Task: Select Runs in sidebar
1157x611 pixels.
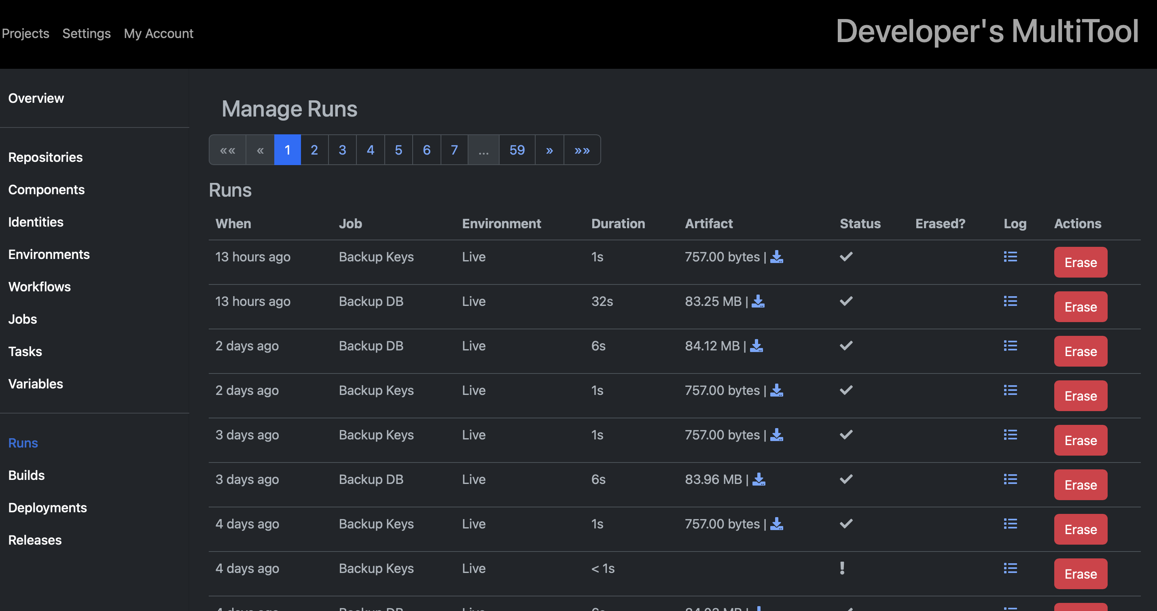Action: pyautogui.click(x=23, y=443)
